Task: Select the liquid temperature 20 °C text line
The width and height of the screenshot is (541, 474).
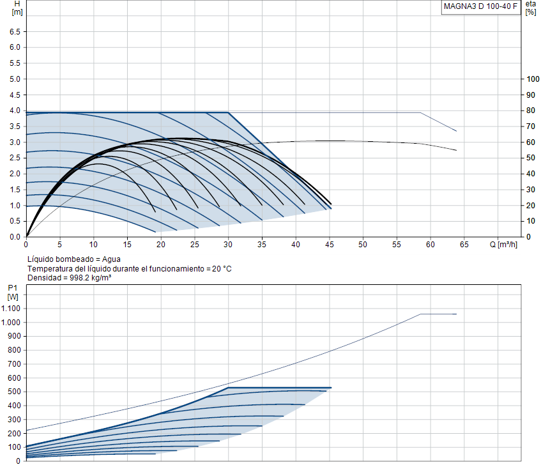Action: tap(130, 269)
